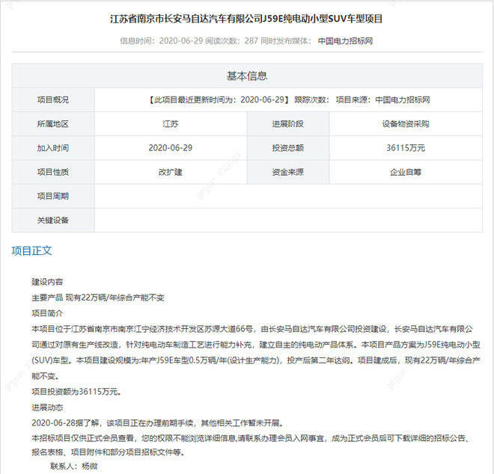
Task: Click the 基本信息 table header
Action: point(247,76)
